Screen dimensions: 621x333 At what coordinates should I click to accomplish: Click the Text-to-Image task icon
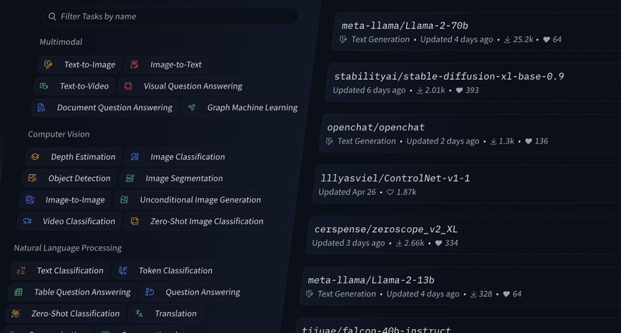49,64
